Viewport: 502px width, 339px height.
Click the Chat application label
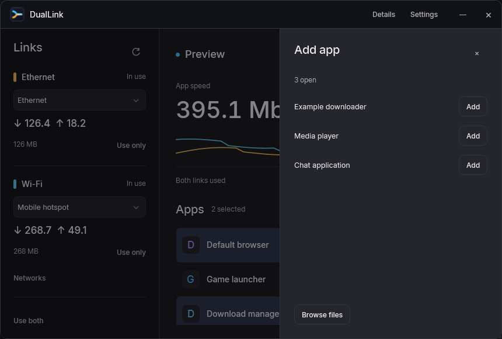tap(322, 165)
